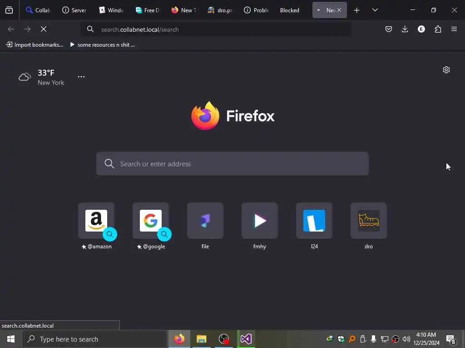Click the URL bar showing search.collabnet.local/search

[216, 29]
